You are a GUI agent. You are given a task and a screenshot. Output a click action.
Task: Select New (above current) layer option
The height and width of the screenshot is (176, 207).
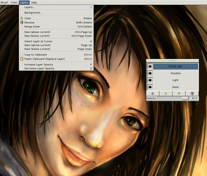tap(37, 32)
